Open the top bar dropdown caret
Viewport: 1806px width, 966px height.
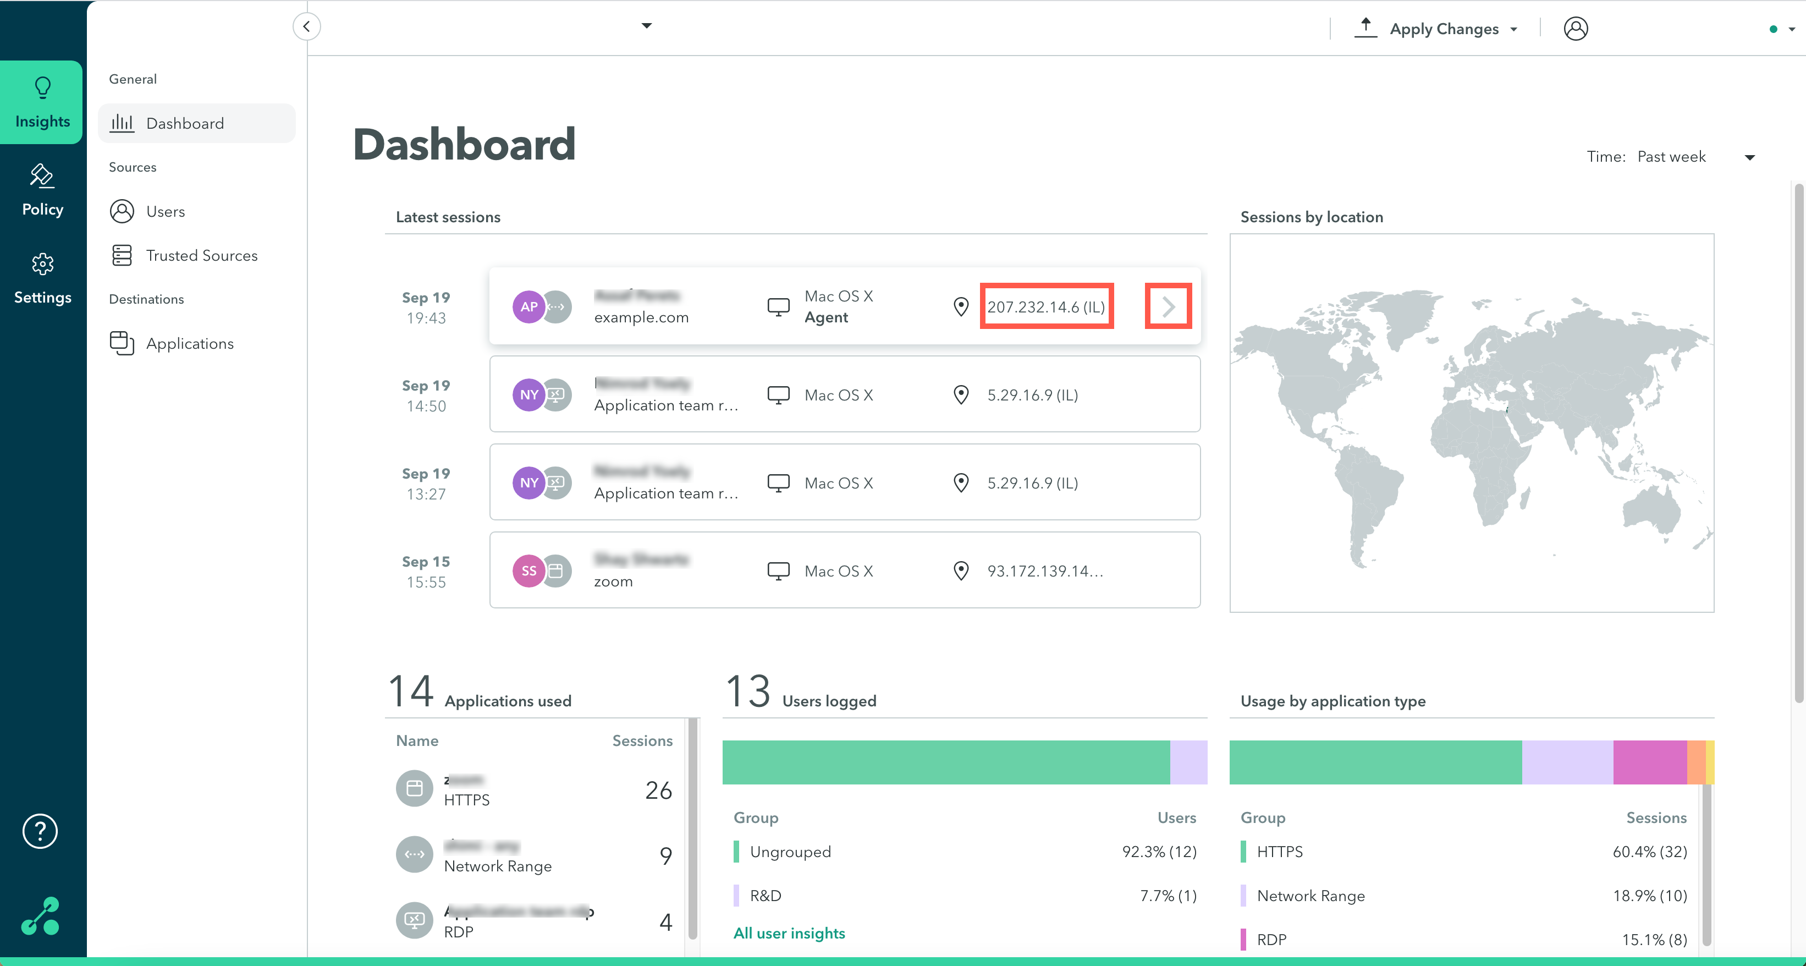[646, 26]
